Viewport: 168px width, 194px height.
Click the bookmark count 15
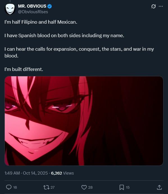pyautogui.click(x=128, y=187)
